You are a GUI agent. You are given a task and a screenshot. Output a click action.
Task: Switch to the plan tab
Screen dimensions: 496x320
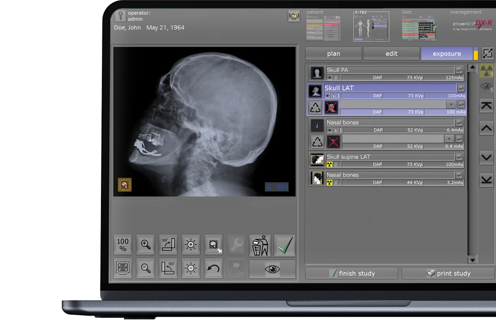(x=333, y=53)
